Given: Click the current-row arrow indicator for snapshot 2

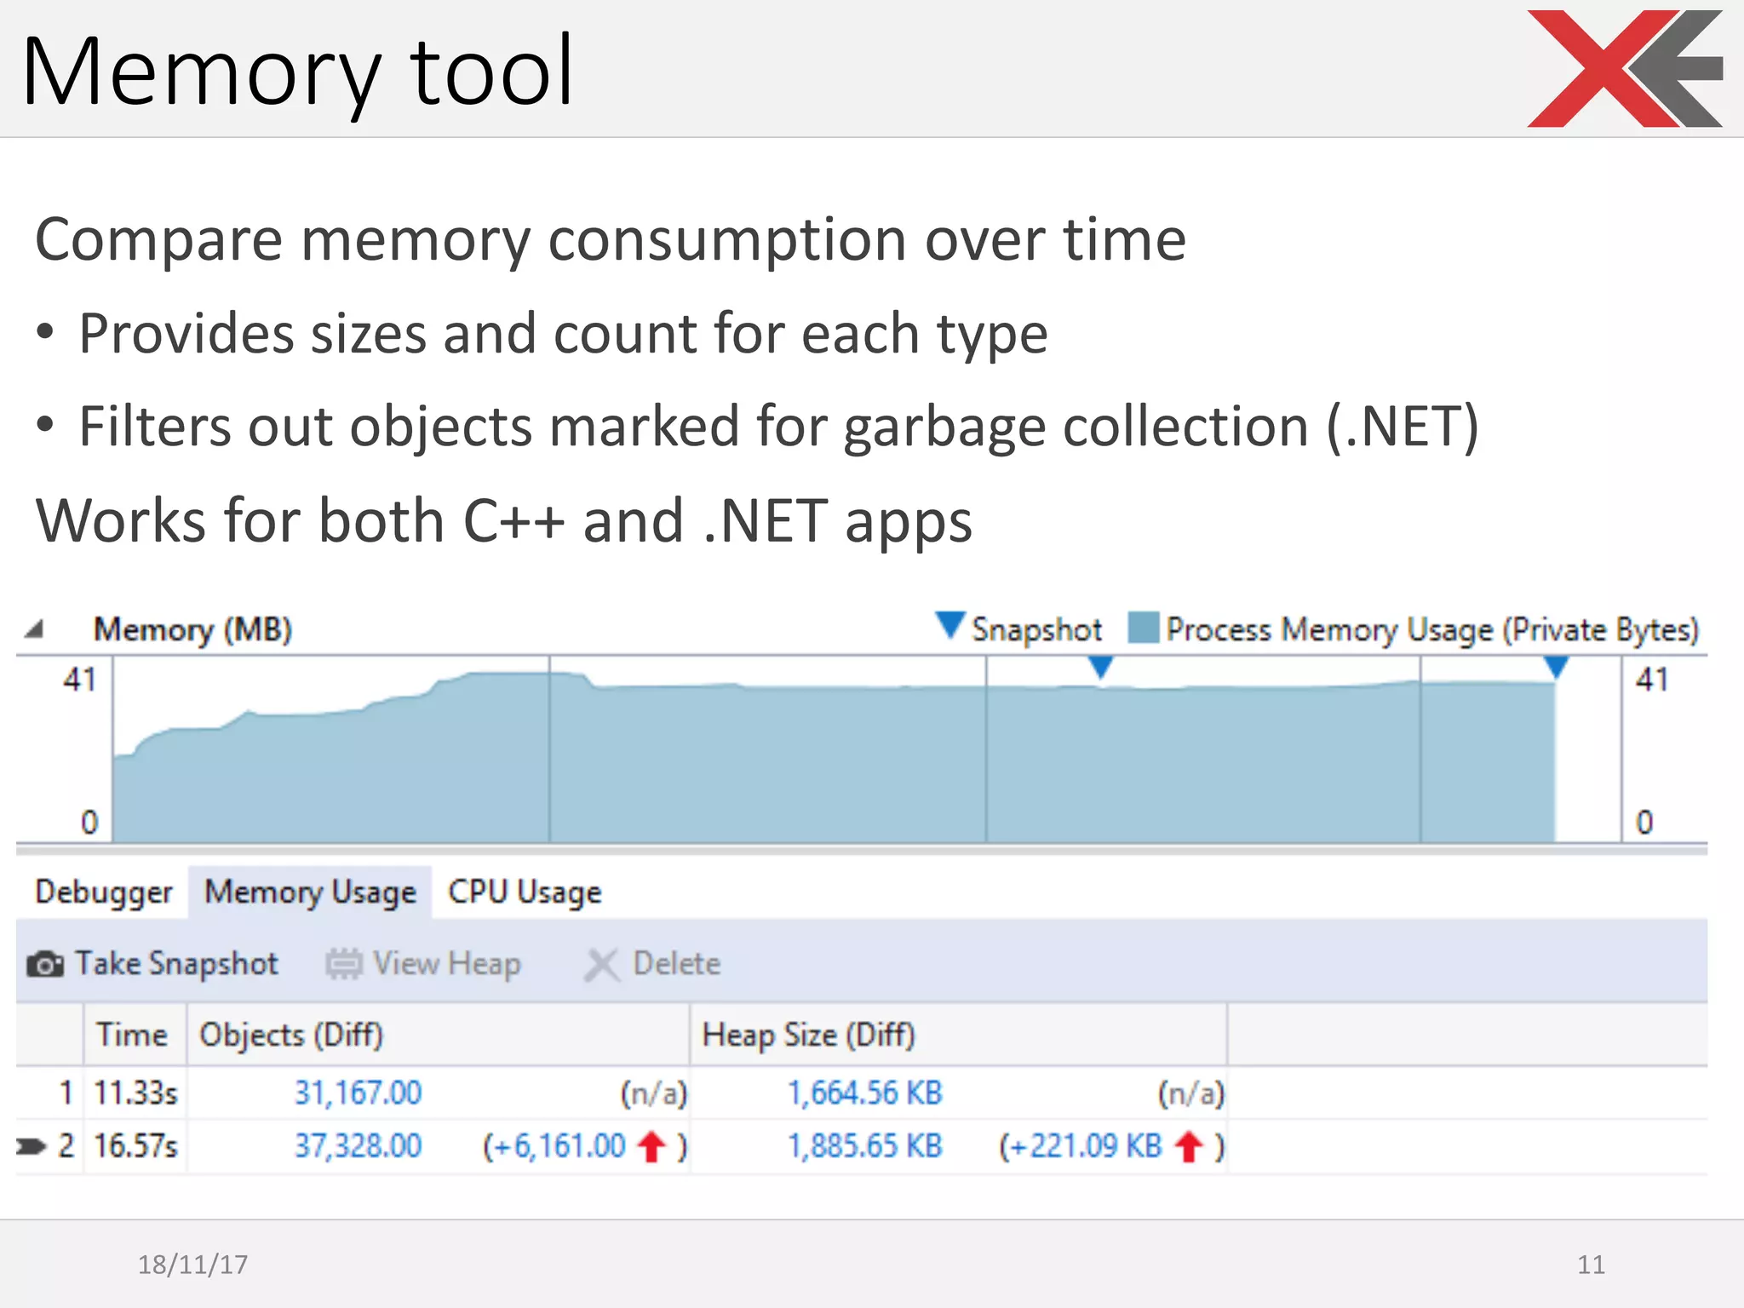Looking at the screenshot, I should (x=32, y=1146).
